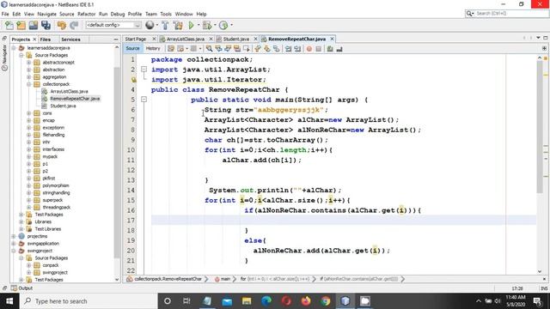The width and height of the screenshot is (550, 309).
Task: Switch to the Student.java editor tab
Action: [236, 39]
